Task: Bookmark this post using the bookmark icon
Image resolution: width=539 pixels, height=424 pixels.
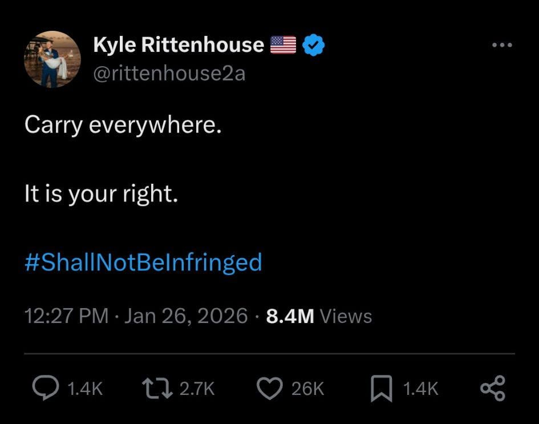Action: [382, 388]
